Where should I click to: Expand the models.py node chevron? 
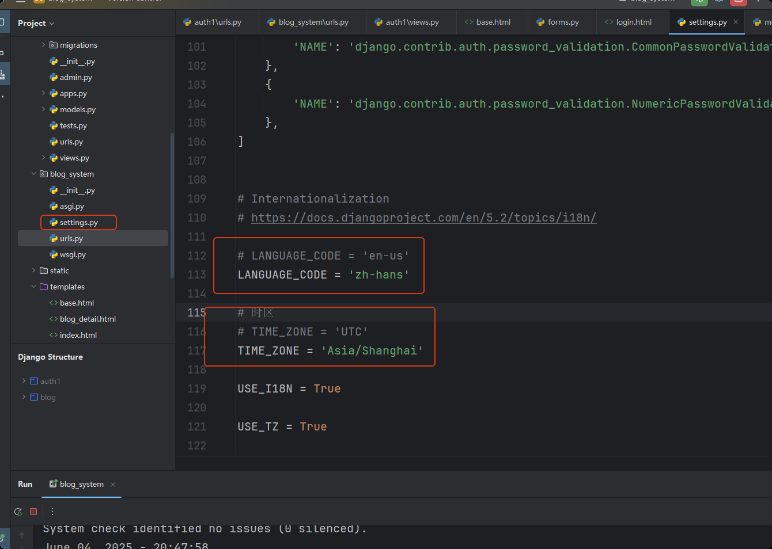coord(43,109)
